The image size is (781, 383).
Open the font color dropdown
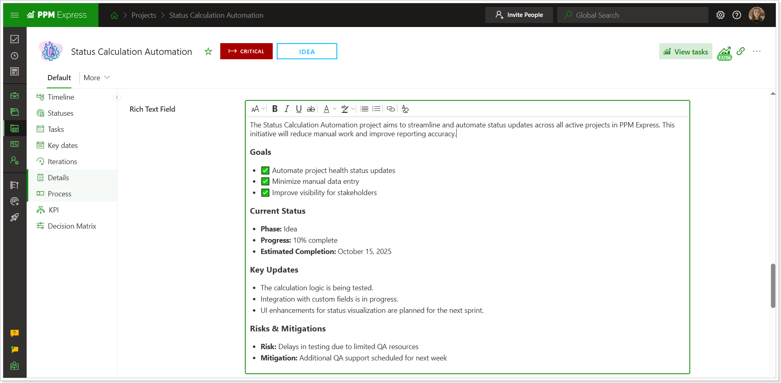[330, 109]
